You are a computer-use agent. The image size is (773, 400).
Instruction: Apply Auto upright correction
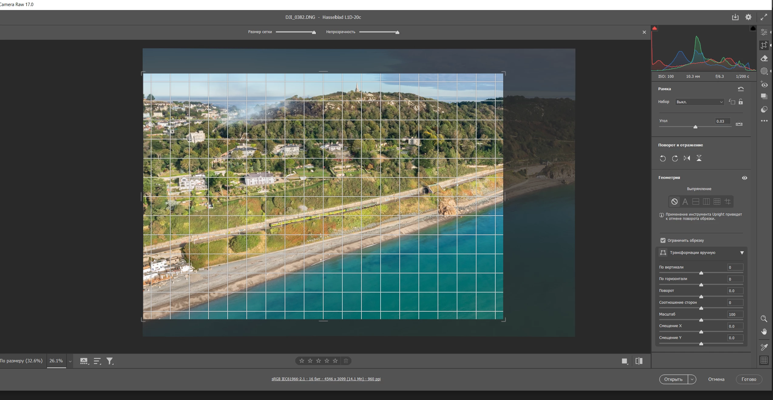pyautogui.click(x=685, y=201)
